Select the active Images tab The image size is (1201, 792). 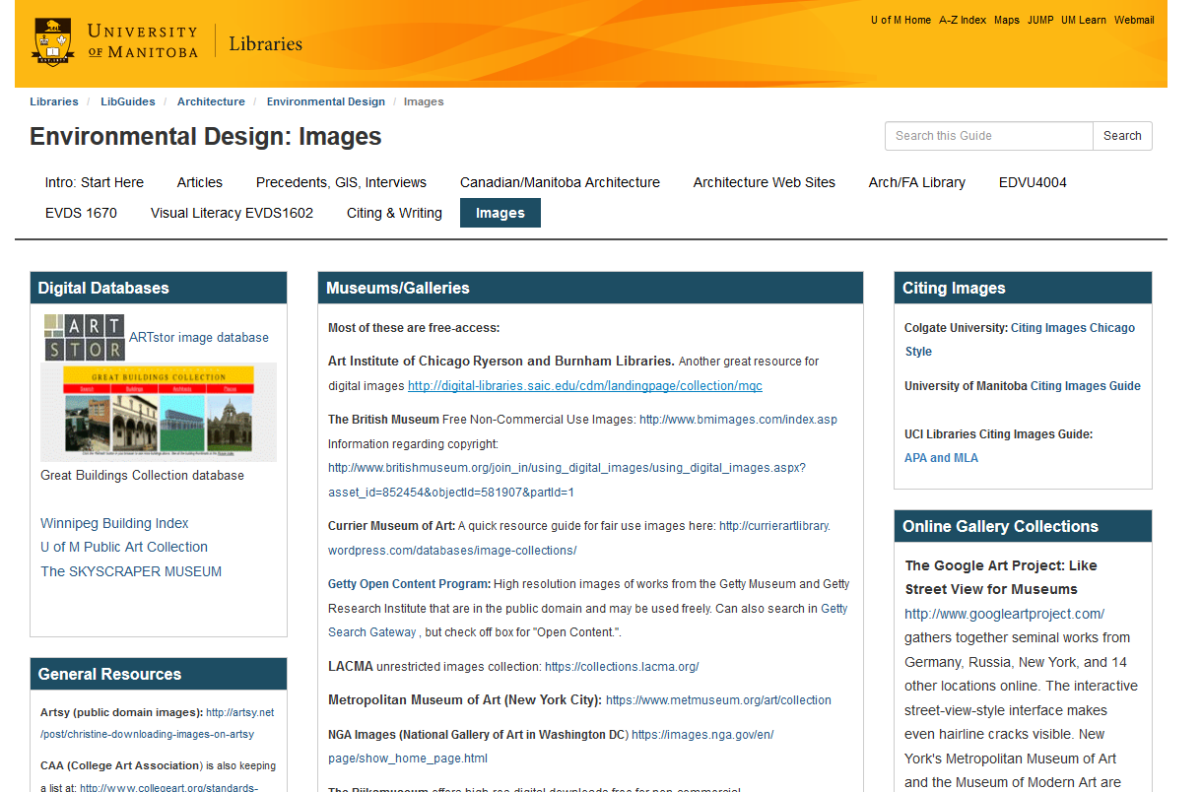coord(500,213)
